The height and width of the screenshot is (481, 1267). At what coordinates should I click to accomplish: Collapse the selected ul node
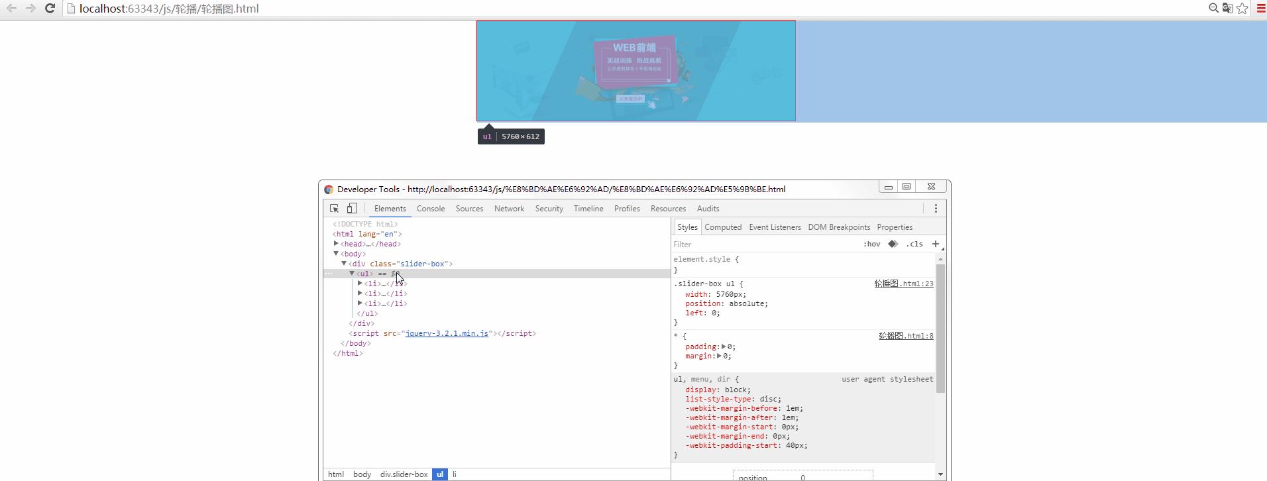tap(352, 274)
